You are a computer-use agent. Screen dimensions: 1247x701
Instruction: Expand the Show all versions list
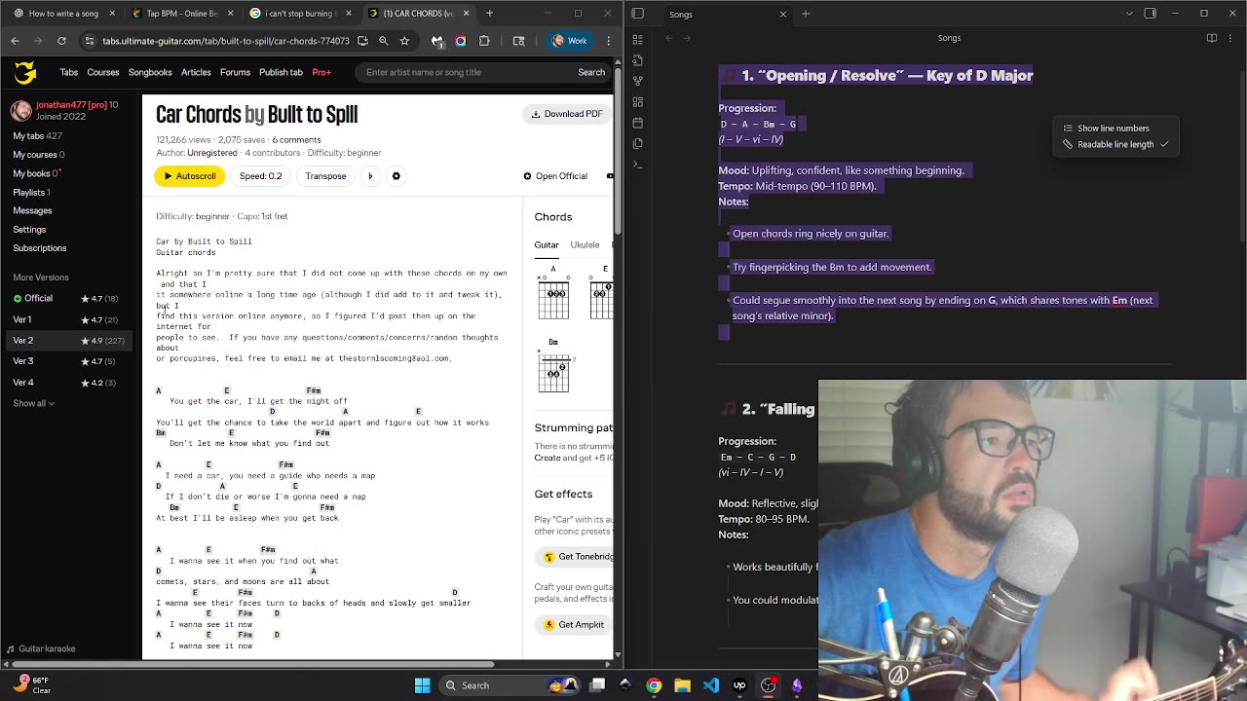[34, 403]
